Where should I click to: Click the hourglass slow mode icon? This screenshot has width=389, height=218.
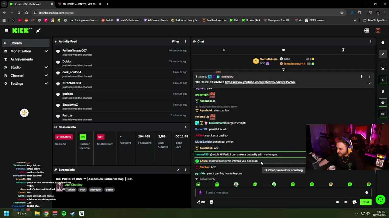point(343,50)
